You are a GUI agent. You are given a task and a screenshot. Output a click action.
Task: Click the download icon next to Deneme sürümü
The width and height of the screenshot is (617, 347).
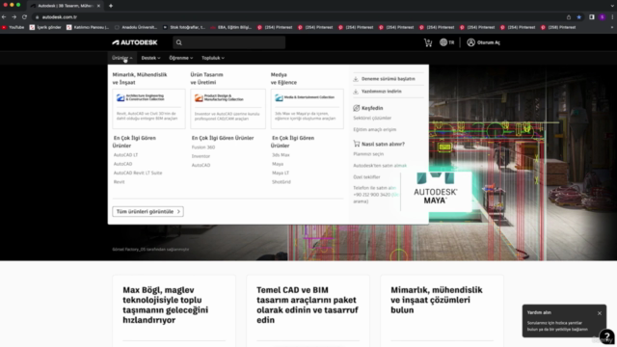[356, 79]
